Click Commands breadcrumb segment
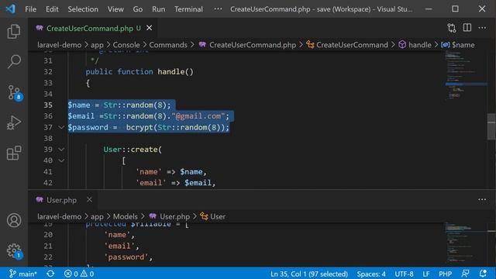 point(168,45)
